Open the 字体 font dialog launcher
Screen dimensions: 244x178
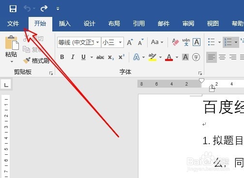click(200, 74)
